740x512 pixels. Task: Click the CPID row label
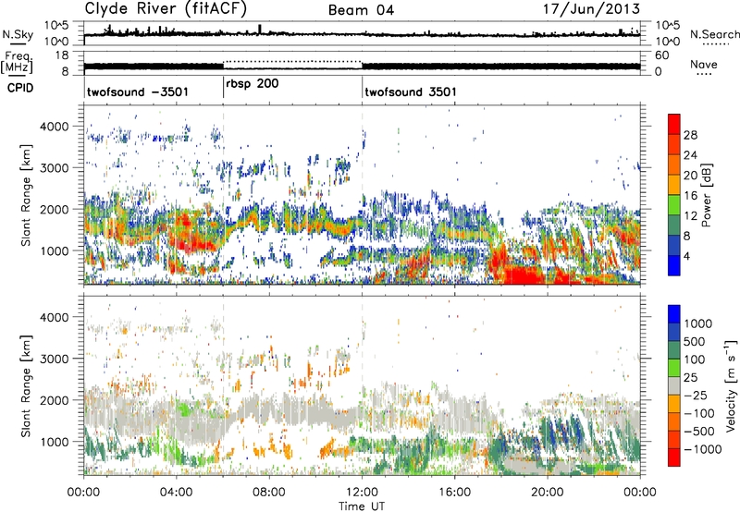click(20, 88)
